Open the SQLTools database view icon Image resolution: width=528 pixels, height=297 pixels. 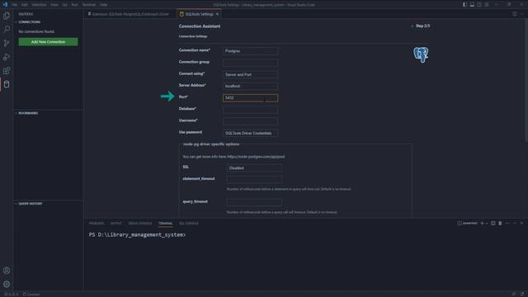click(x=7, y=84)
